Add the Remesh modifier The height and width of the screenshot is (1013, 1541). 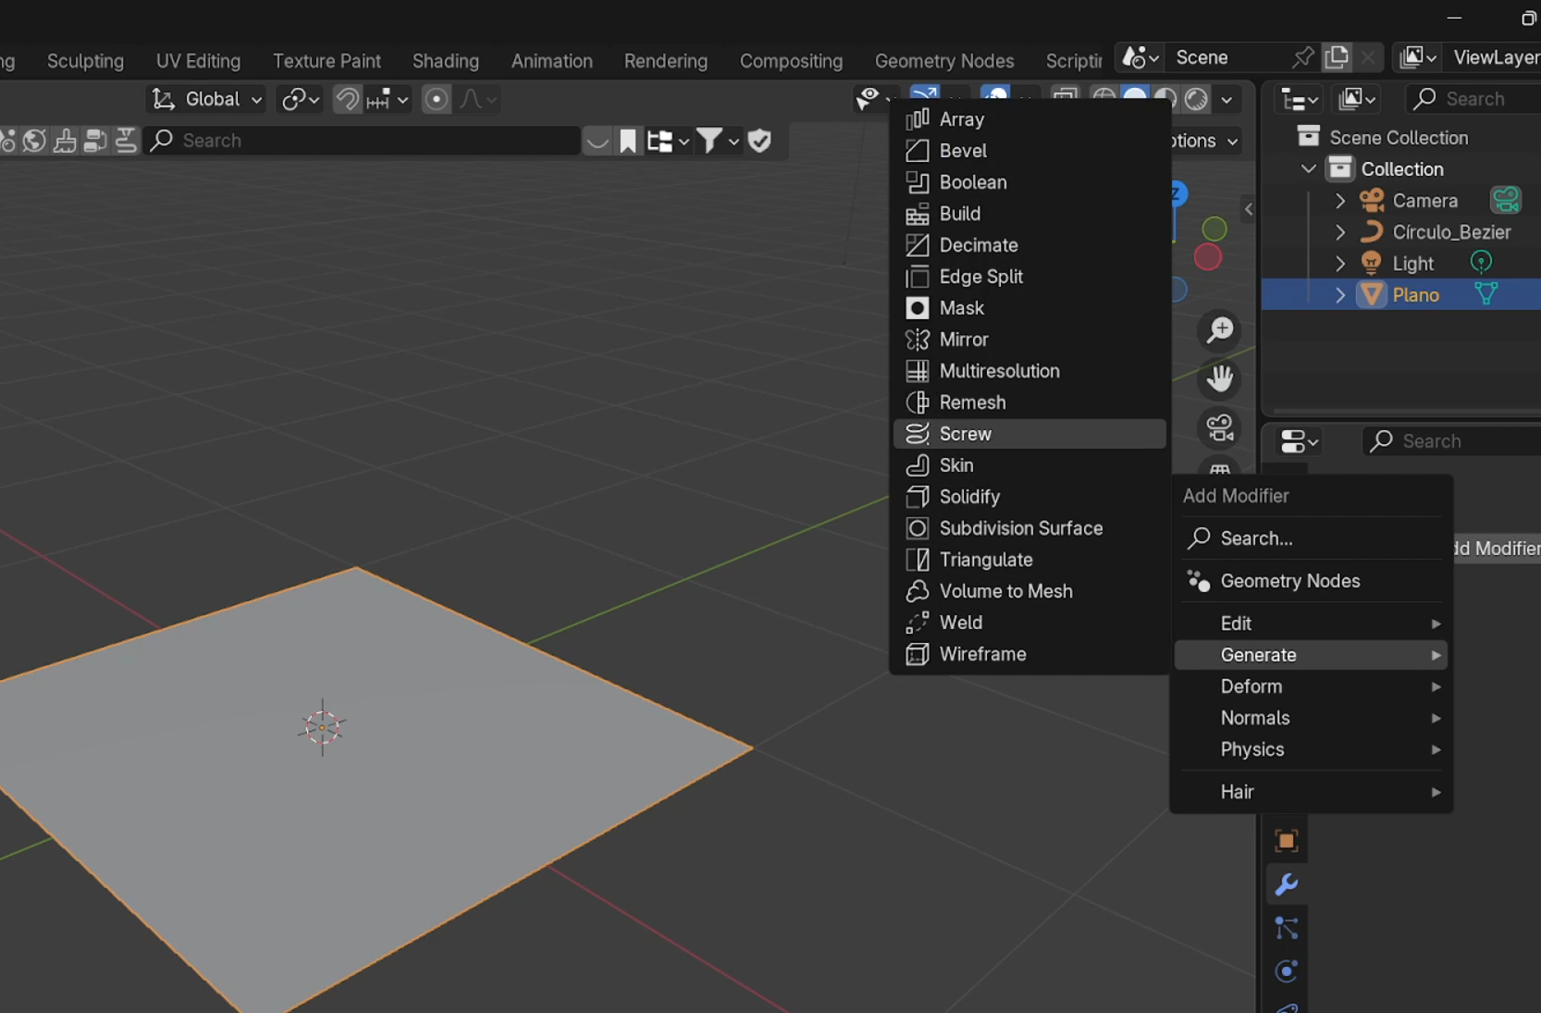click(1029, 402)
